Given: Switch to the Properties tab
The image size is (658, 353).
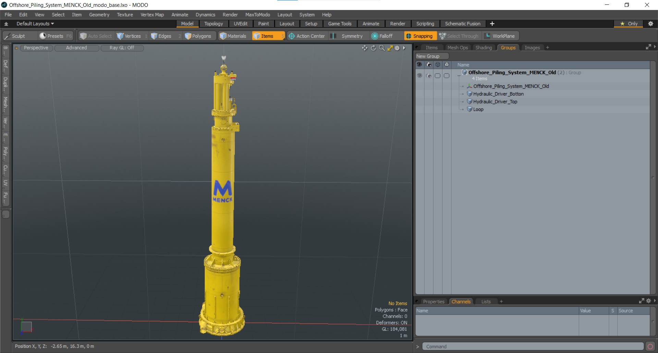Looking at the screenshot, I should (434, 302).
